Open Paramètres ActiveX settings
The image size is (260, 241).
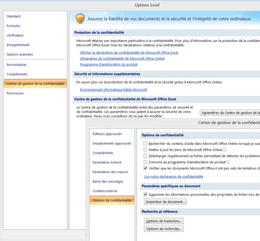click(107, 162)
